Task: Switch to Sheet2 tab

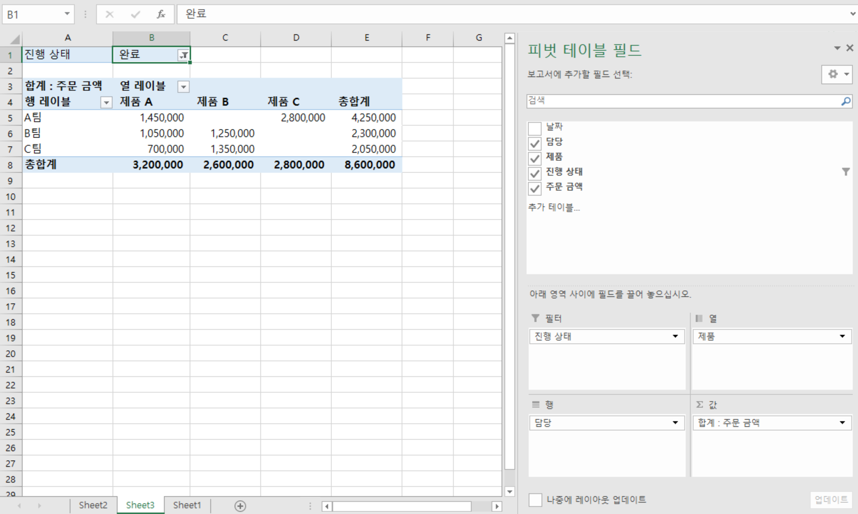Action: (x=93, y=505)
